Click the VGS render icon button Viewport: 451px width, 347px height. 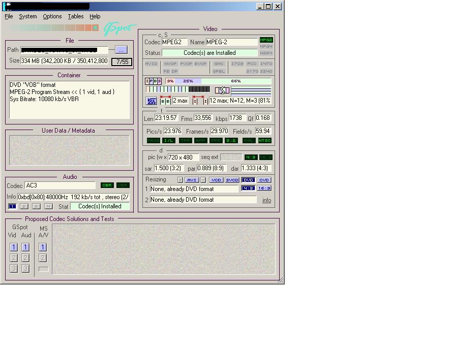coord(152,101)
